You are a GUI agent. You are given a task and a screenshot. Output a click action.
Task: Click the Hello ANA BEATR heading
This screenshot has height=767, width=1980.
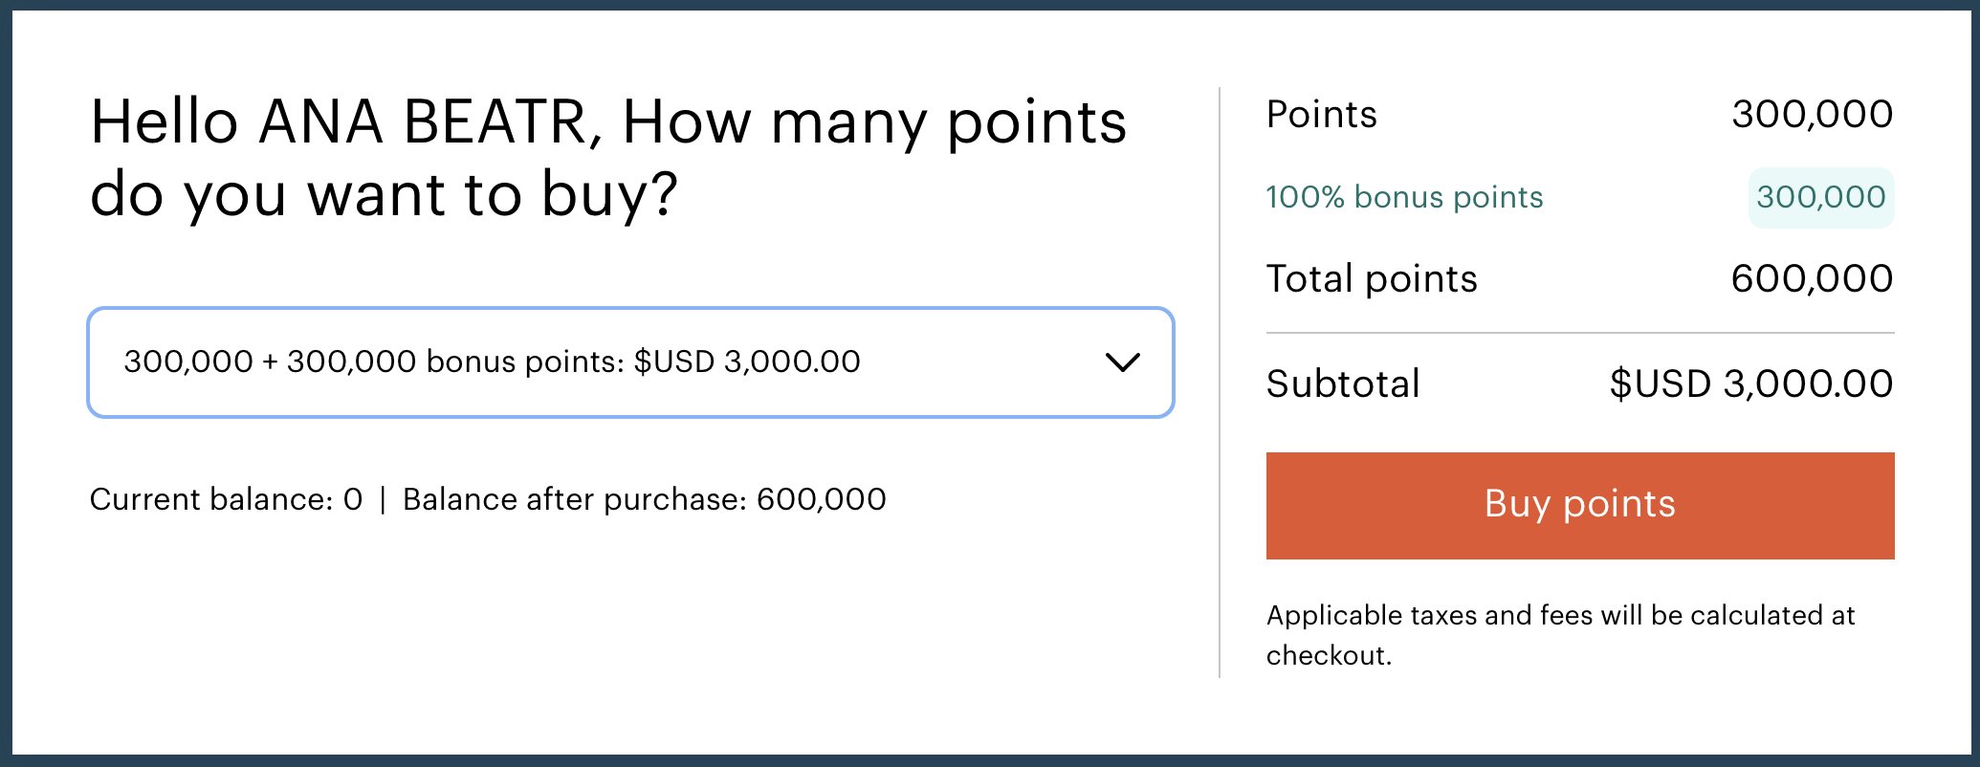607,122
